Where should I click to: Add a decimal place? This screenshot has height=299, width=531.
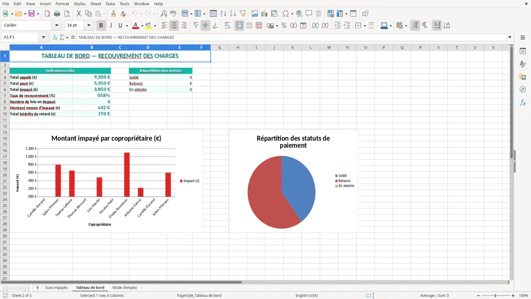click(x=315, y=26)
